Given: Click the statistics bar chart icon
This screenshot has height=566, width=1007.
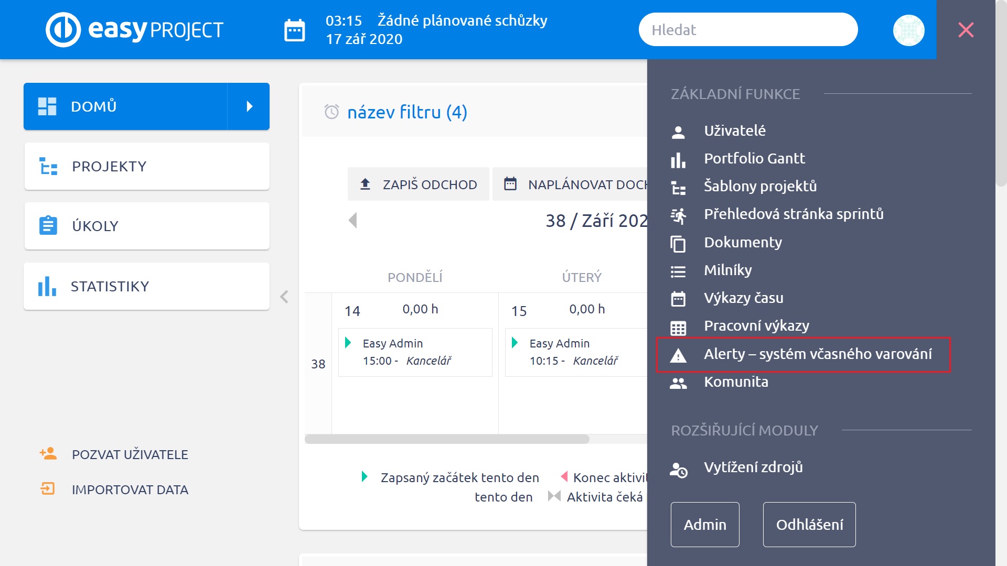Looking at the screenshot, I should (47, 286).
